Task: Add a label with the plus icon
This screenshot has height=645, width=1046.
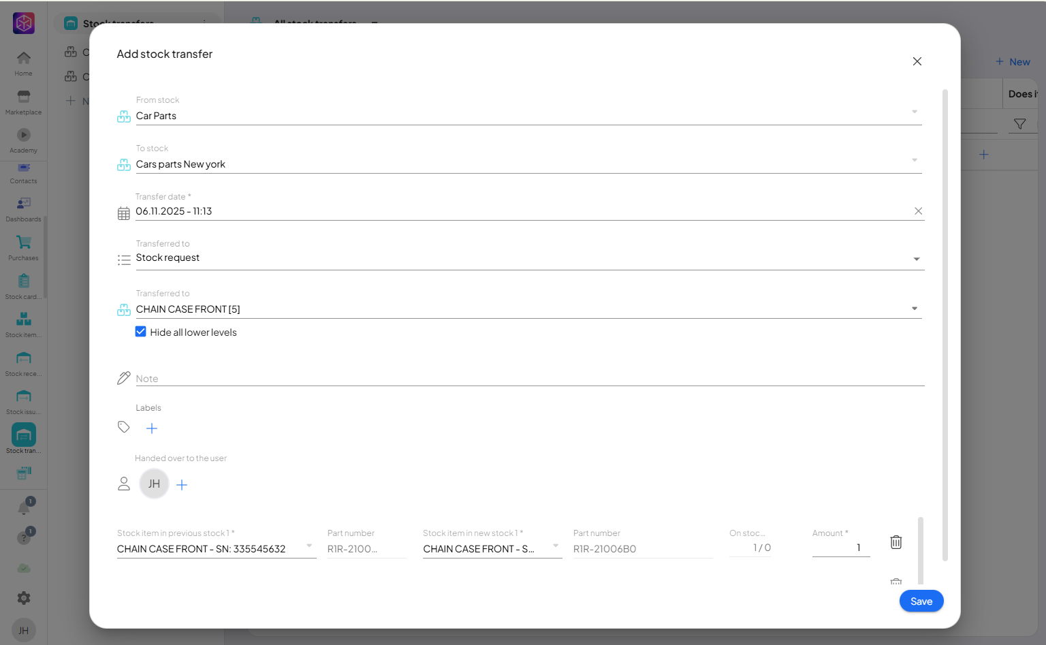Action: pyautogui.click(x=152, y=428)
